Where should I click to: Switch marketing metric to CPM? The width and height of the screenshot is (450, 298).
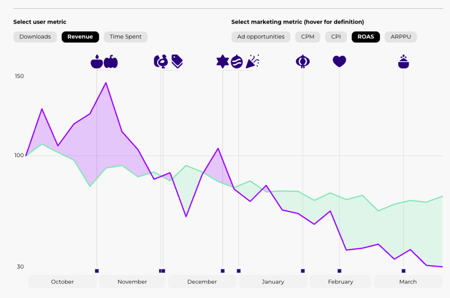(307, 37)
